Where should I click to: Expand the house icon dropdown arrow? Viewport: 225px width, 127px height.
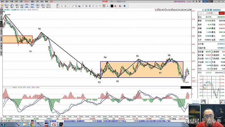tap(50, 5)
